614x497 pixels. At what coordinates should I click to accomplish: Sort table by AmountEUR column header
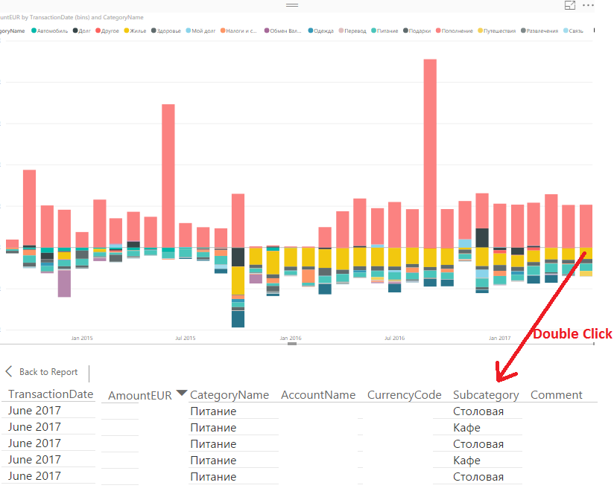(x=140, y=395)
